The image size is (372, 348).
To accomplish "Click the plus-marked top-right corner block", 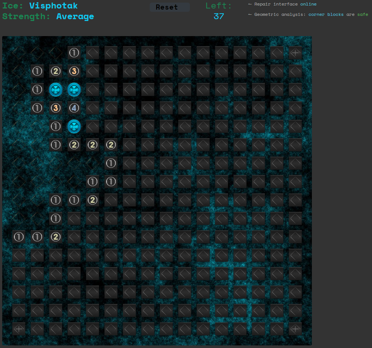I will [x=295, y=53].
